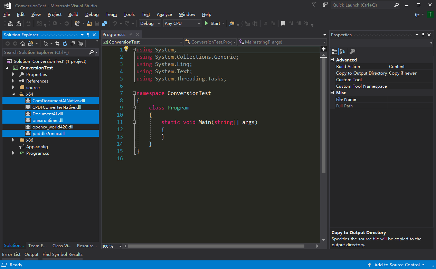
Task: Click the Toggle Bookmark toolbar icon
Action: click(283, 23)
